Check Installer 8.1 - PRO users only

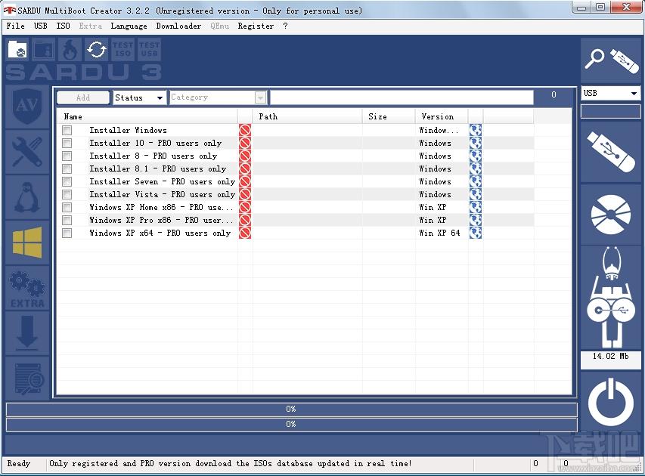(67, 169)
